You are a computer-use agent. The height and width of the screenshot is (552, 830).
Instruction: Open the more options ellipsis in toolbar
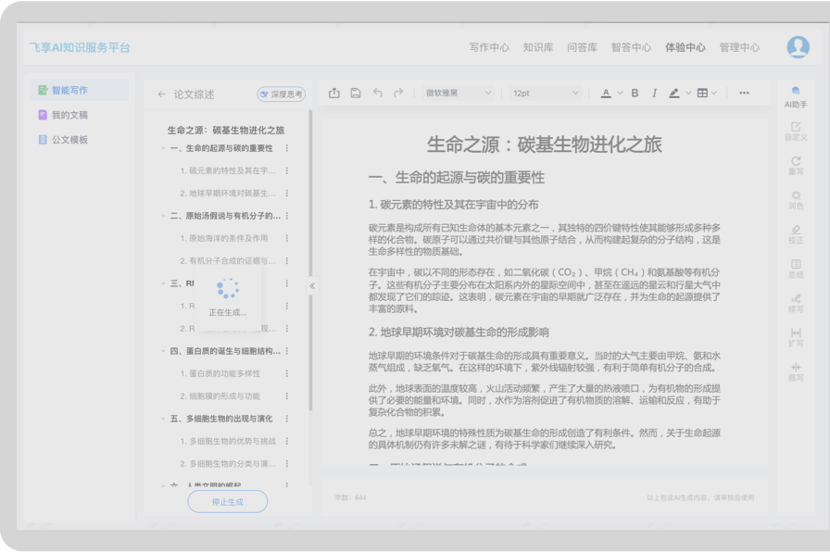click(744, 94)
